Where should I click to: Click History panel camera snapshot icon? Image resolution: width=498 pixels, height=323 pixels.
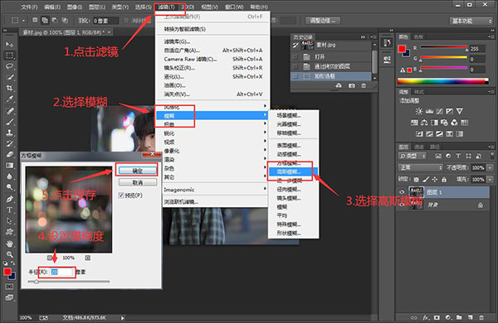[x=352, y=85]
